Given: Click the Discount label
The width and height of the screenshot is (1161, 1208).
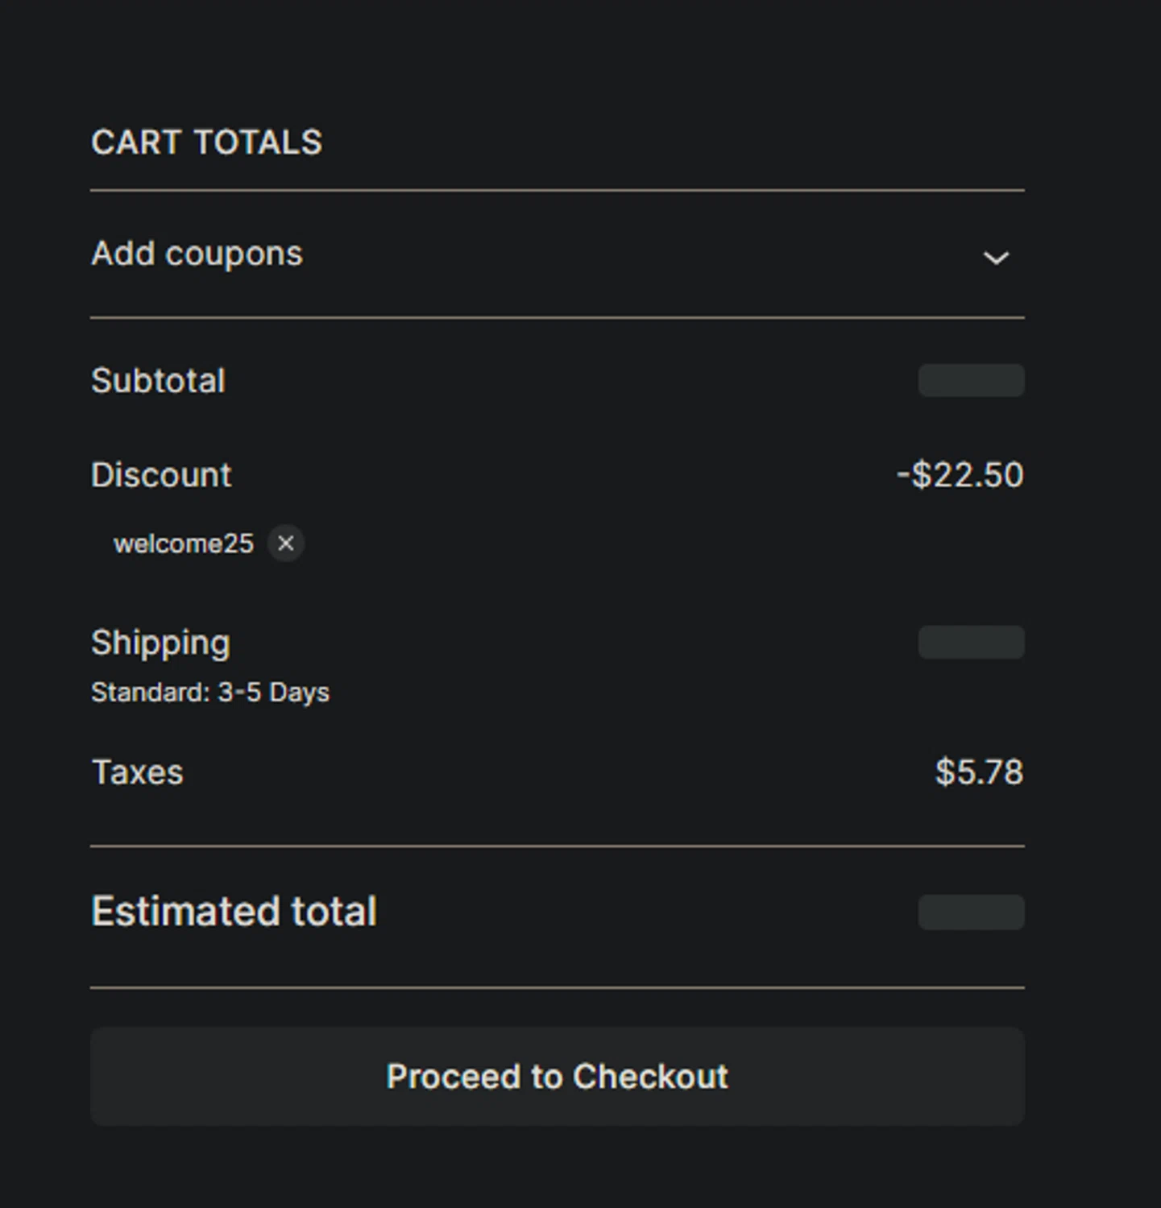Looking at the screenshot, I should click(x=161, y=475).
